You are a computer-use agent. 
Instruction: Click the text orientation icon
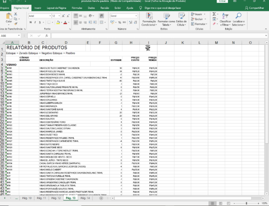91,16
